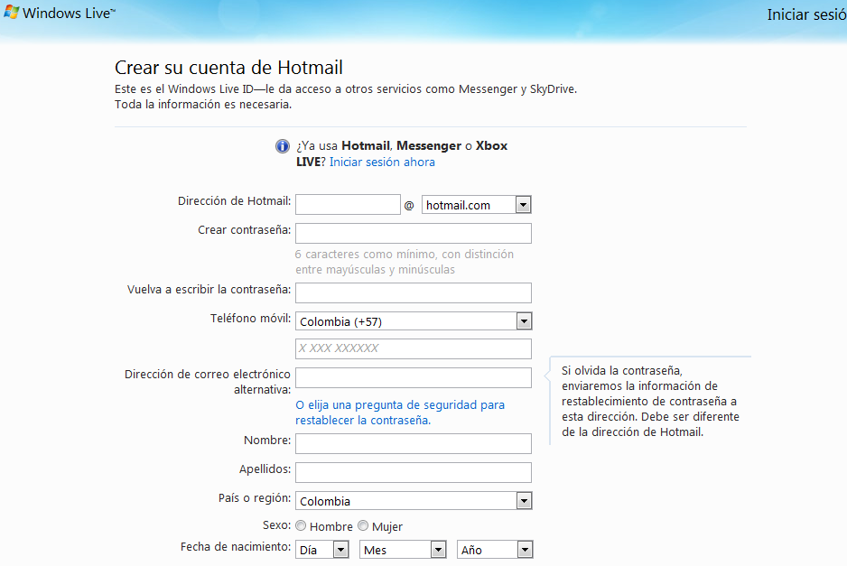Viewport: 847px width, 566px height.
Task: Click the Teléfono móvil country dropdown arrow
Action: (x=525, y=320)
